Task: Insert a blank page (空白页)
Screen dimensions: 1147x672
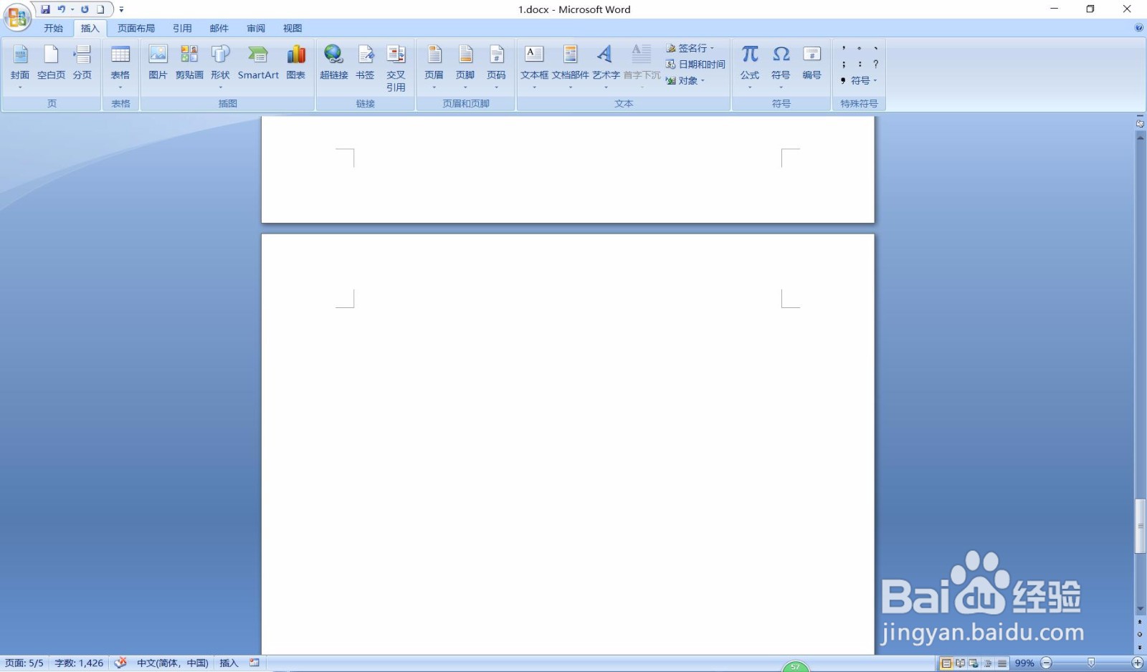Action: pos(51,63)
